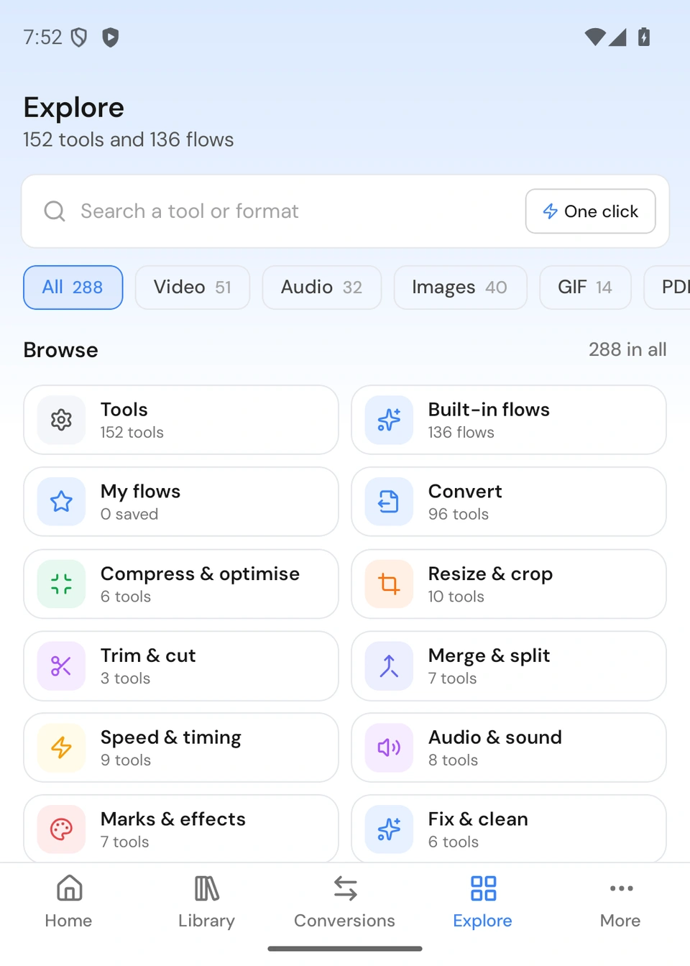Tap the Convert file icon
This screenshot has width=690, height=966.
(x=389, y=502)
